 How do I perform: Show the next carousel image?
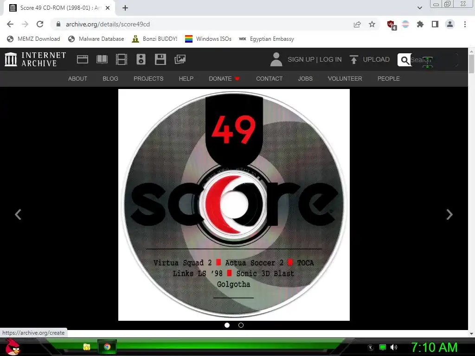point(449,215)
